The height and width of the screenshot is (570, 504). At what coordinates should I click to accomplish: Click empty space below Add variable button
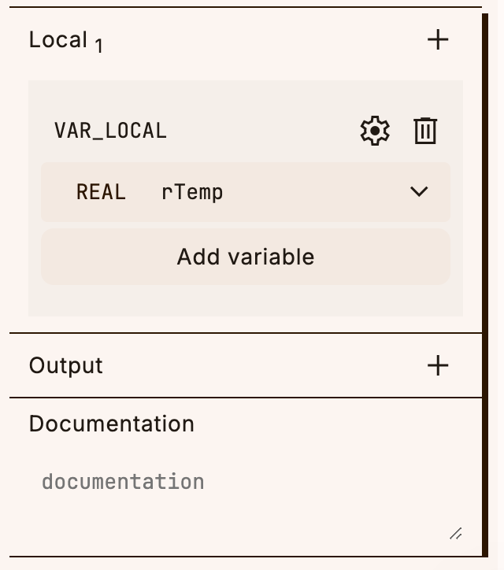pos(246,300)
